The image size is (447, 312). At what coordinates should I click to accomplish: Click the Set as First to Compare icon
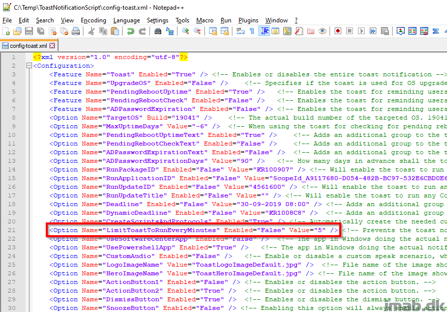(401, 31)
